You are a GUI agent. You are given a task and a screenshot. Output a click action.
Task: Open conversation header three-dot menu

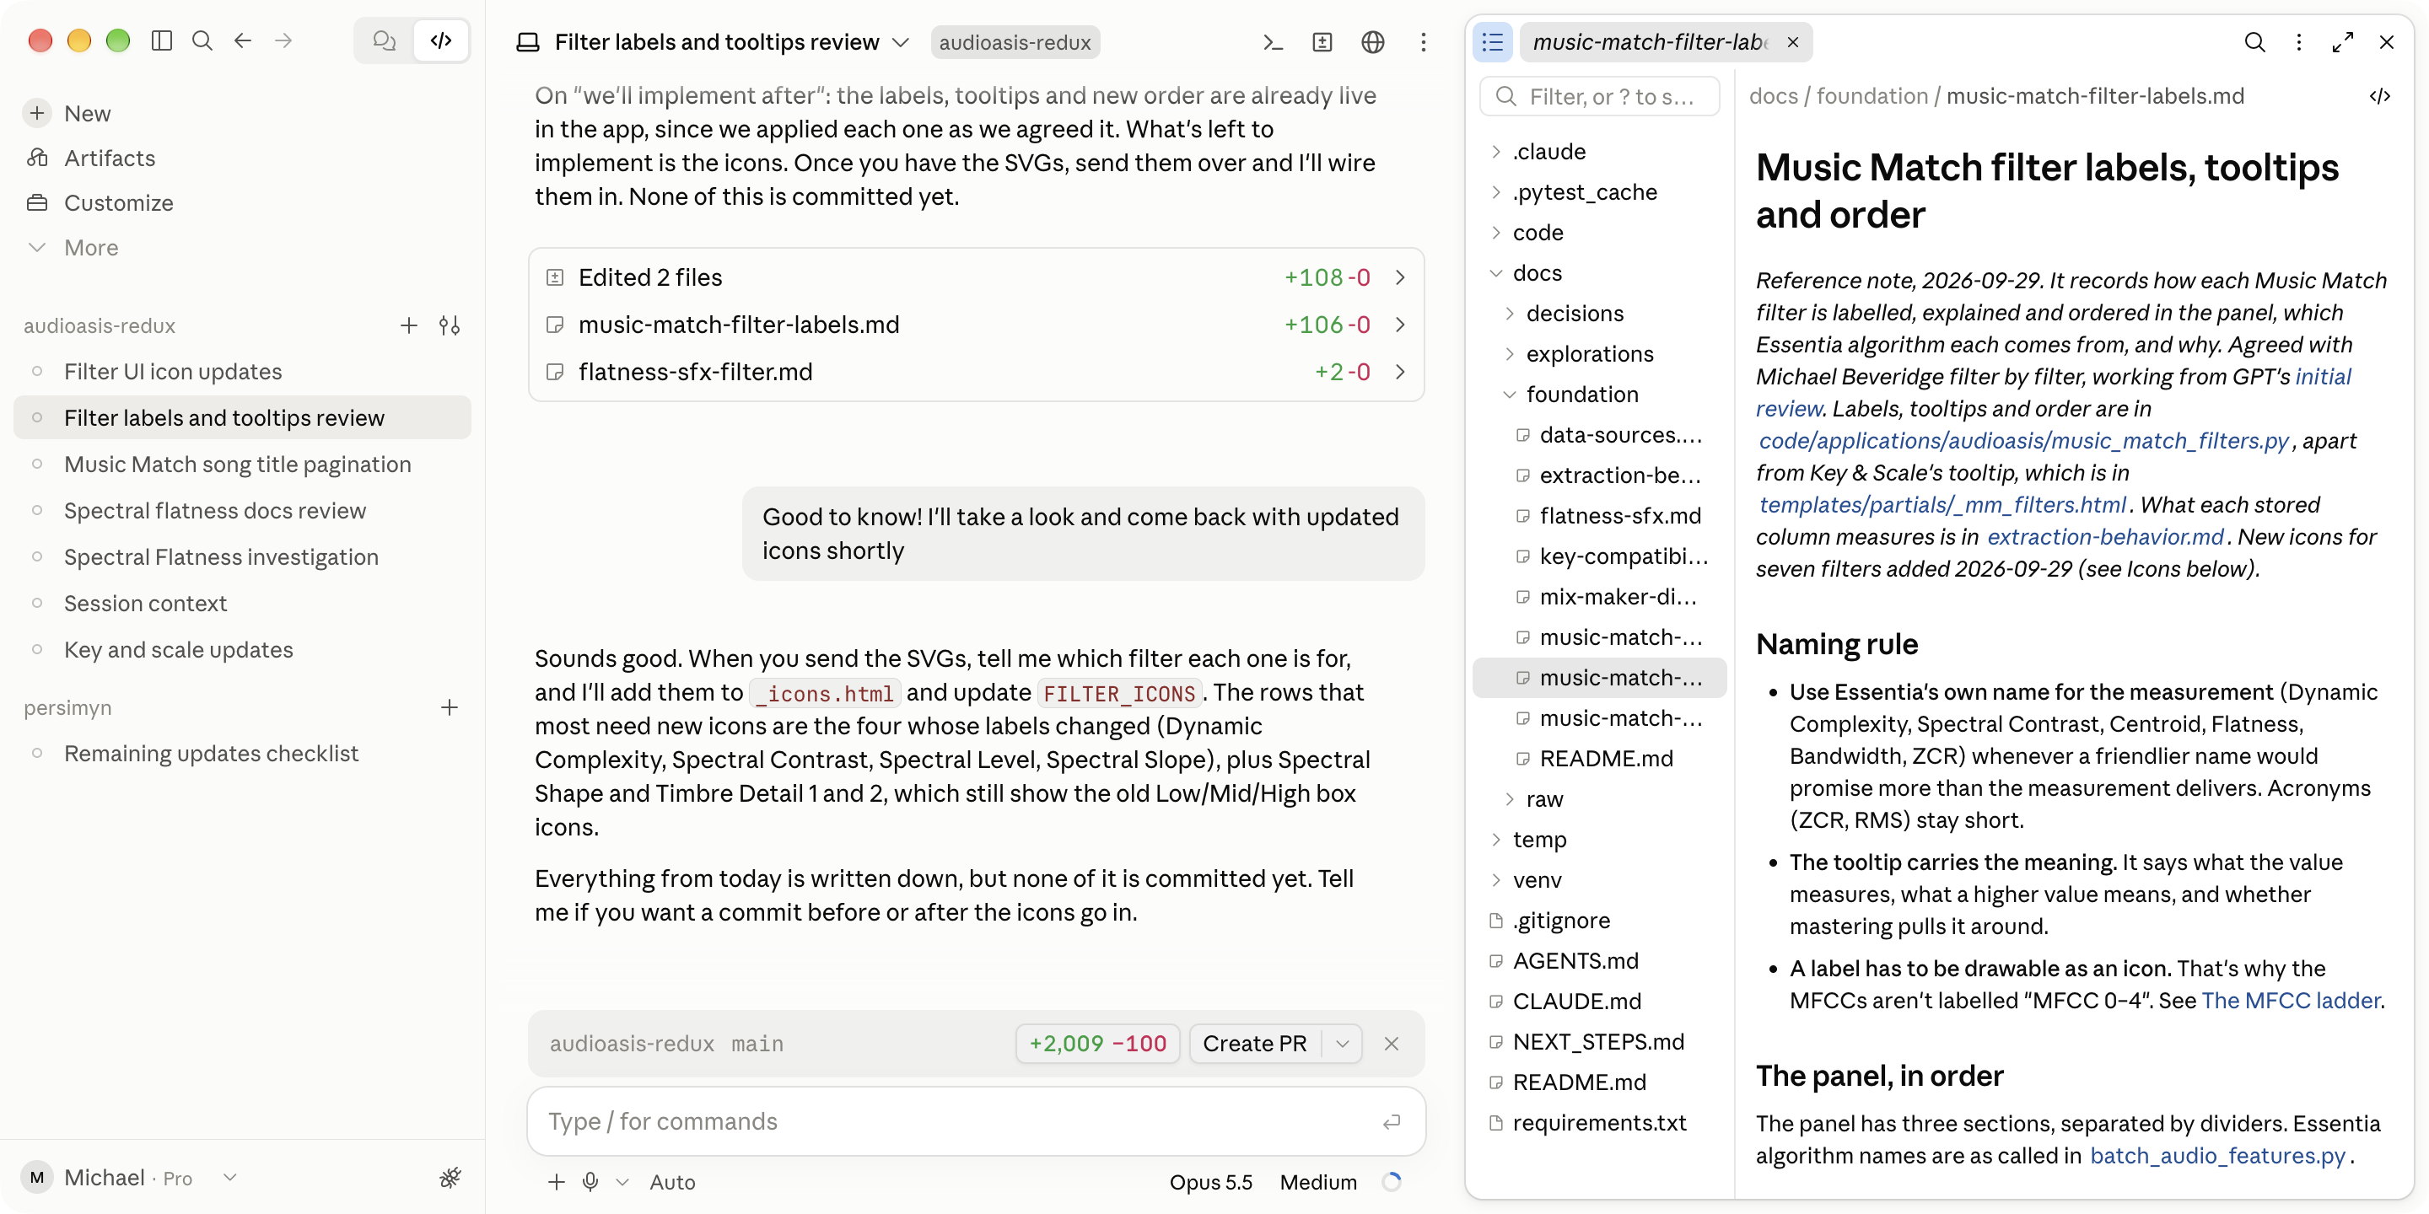point(1423,41)
